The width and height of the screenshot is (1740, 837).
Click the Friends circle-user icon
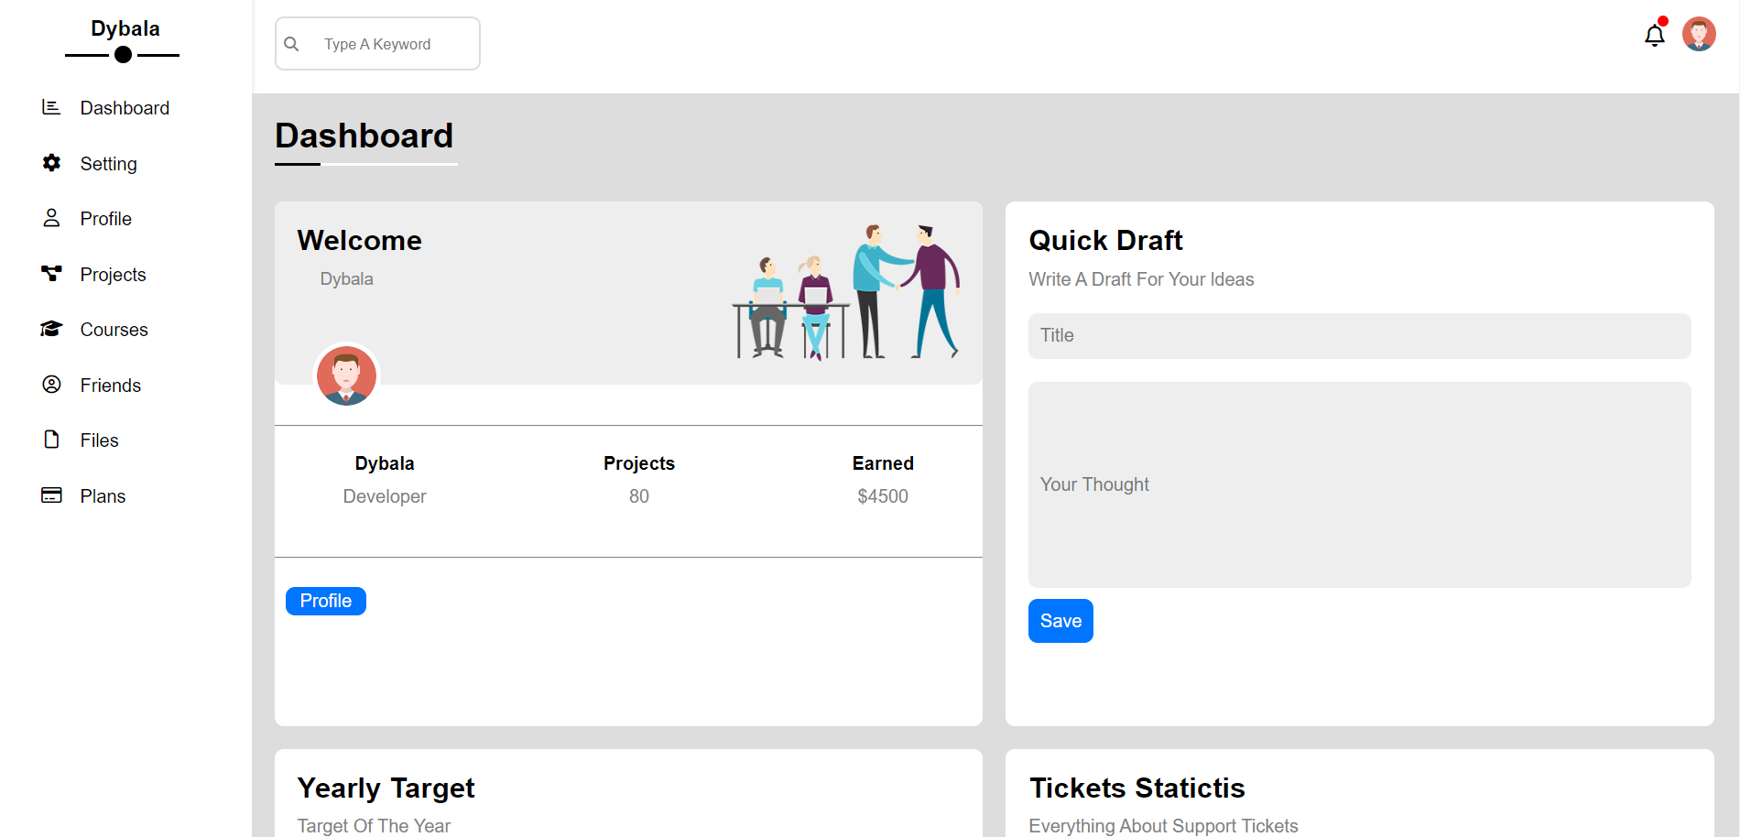coord(51,385)
